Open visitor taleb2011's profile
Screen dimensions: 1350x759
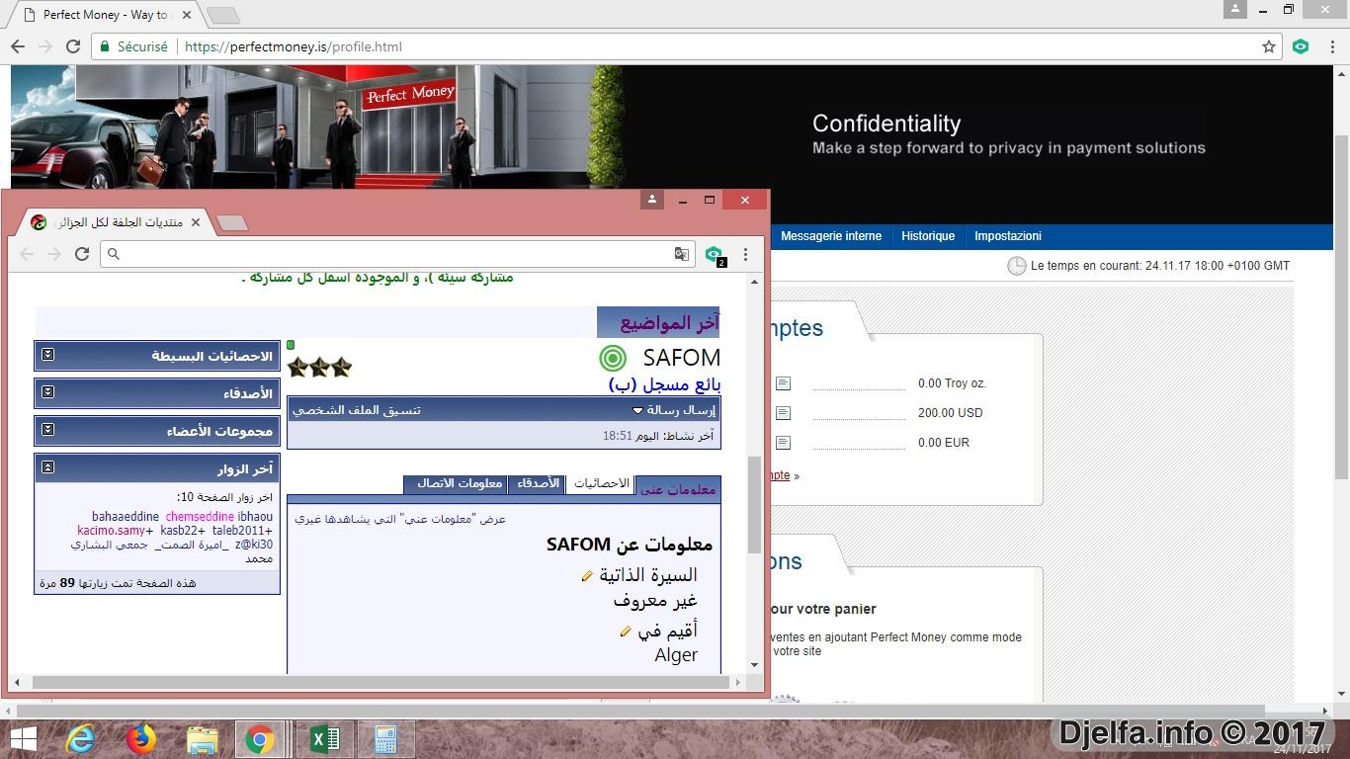coord(238,531)
